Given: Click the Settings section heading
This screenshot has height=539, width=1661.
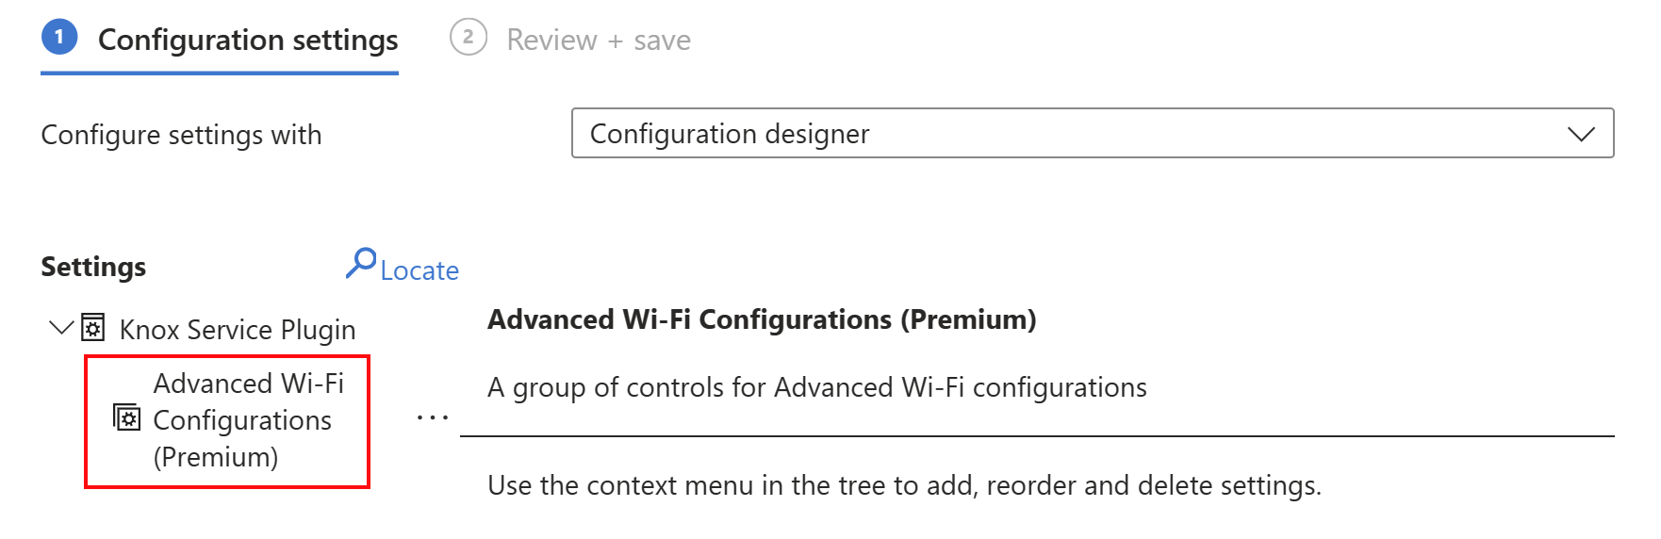Looking at the screenshot, I should pyautogui.click(x=93, y=268).
